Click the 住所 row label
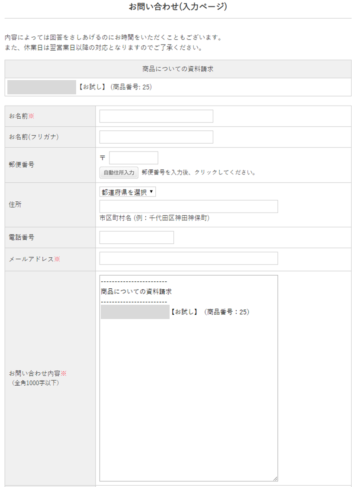The height and width of the screenshot is (487, 353). click(x=15, y=204)
